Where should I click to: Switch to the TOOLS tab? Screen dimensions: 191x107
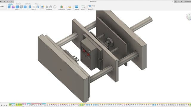[37, 4]
